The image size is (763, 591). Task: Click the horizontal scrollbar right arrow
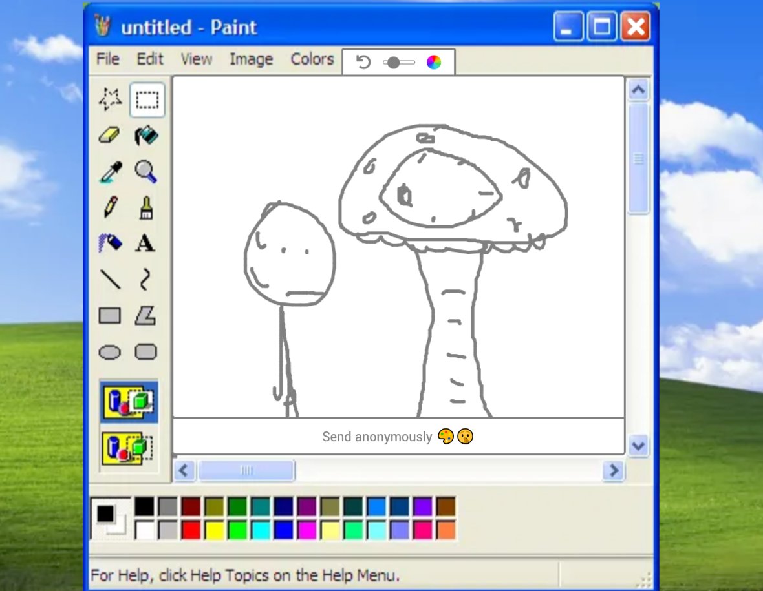(x=613, y=470)
